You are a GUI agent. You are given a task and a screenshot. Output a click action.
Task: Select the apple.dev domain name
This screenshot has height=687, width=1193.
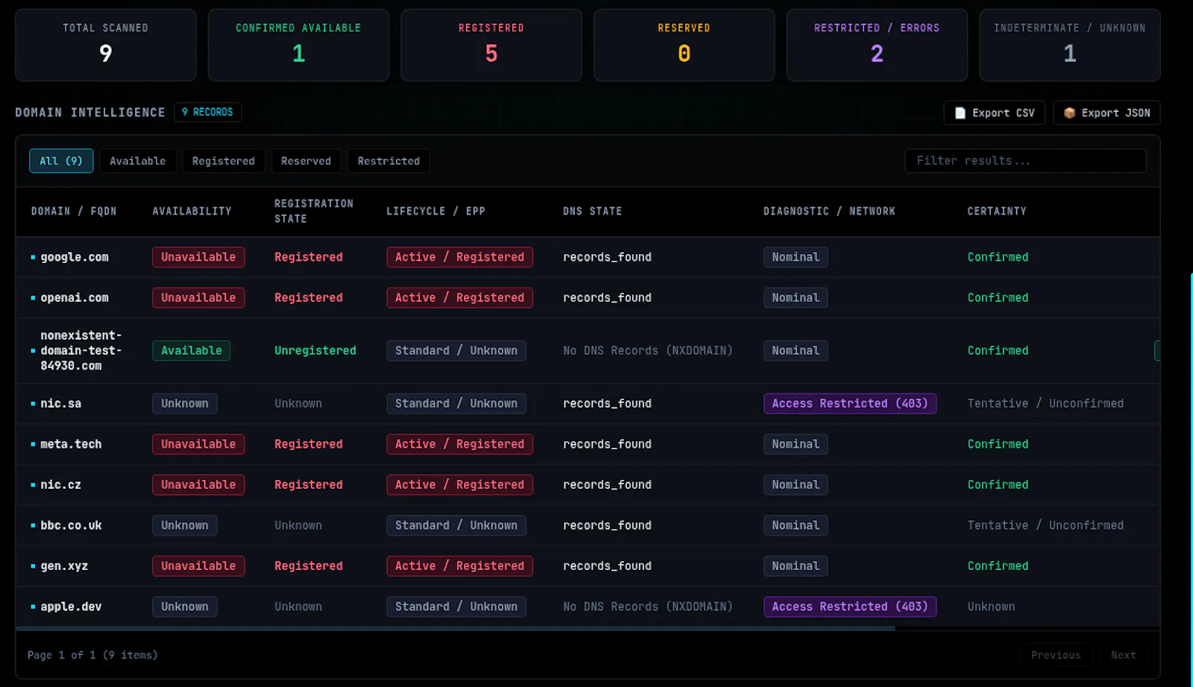(71, 607)
